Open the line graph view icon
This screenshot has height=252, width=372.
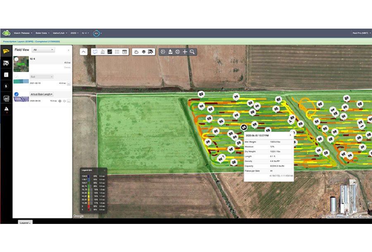[110, 52]
